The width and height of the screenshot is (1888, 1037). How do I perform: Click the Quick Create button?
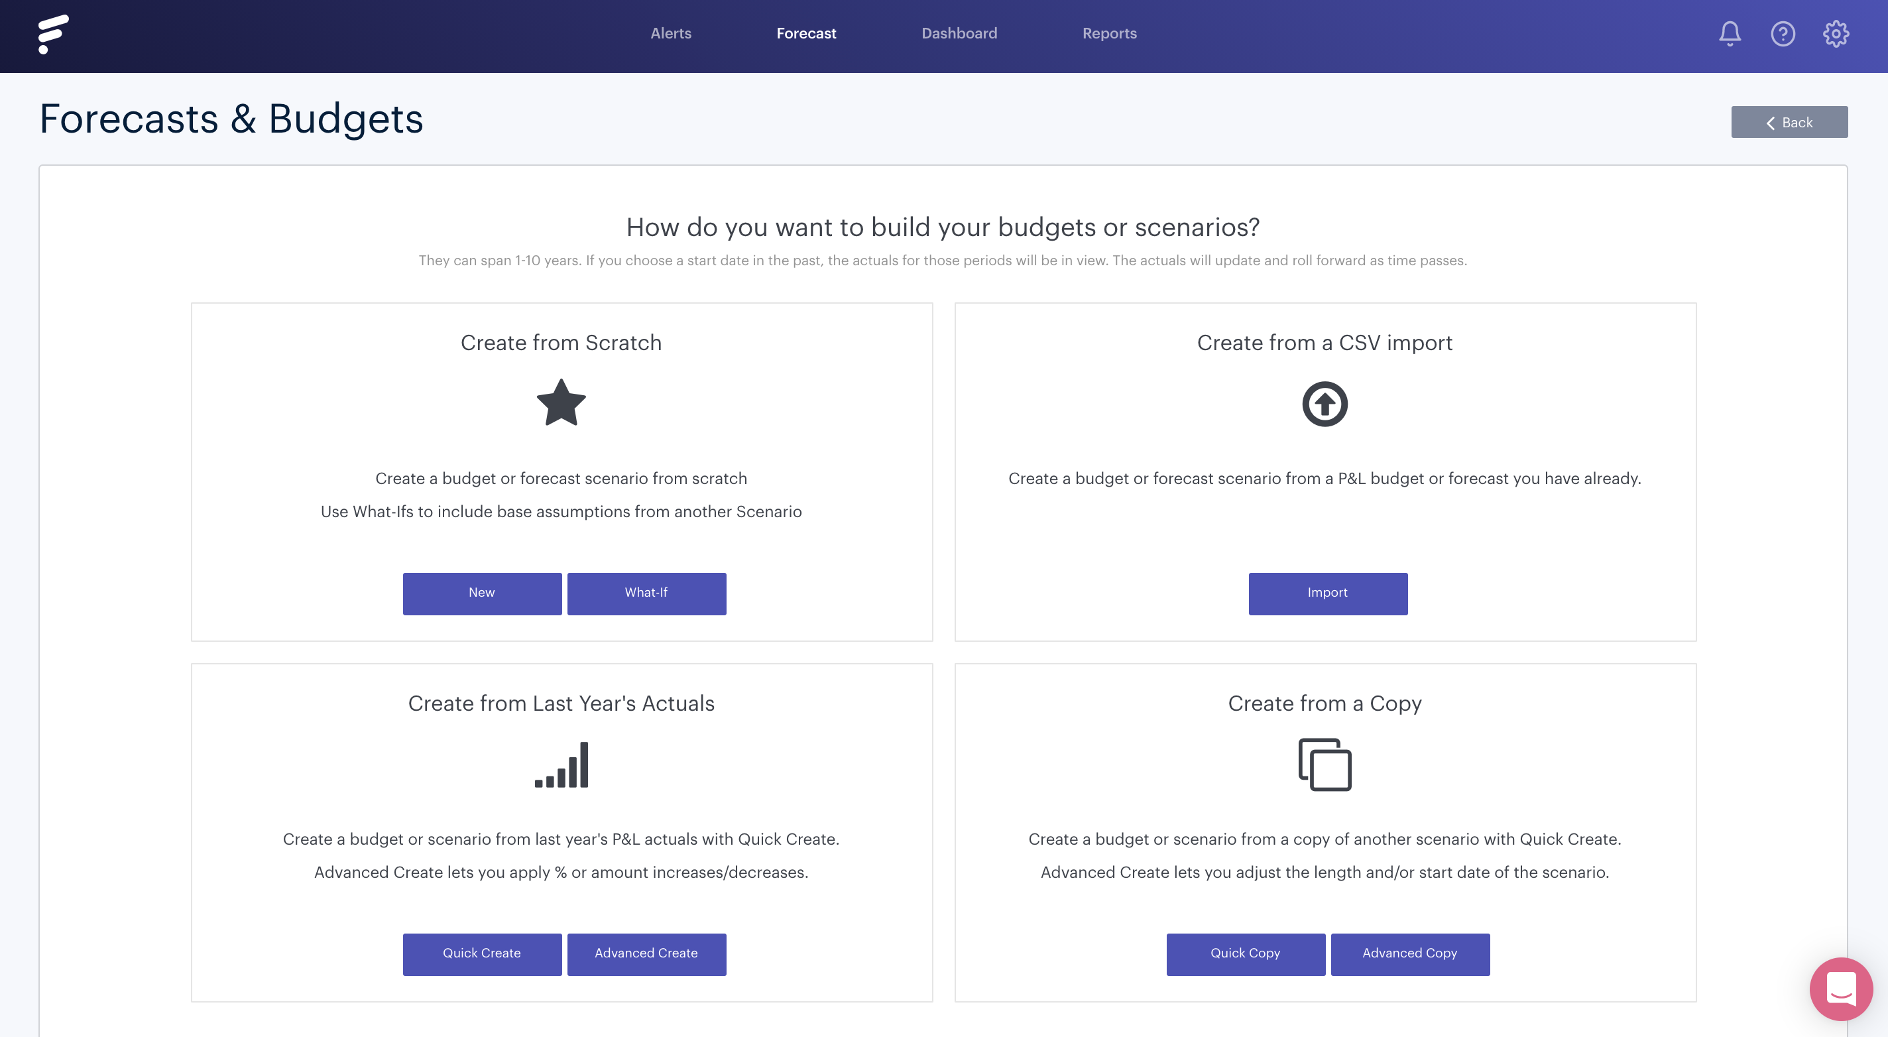[482, 954]
